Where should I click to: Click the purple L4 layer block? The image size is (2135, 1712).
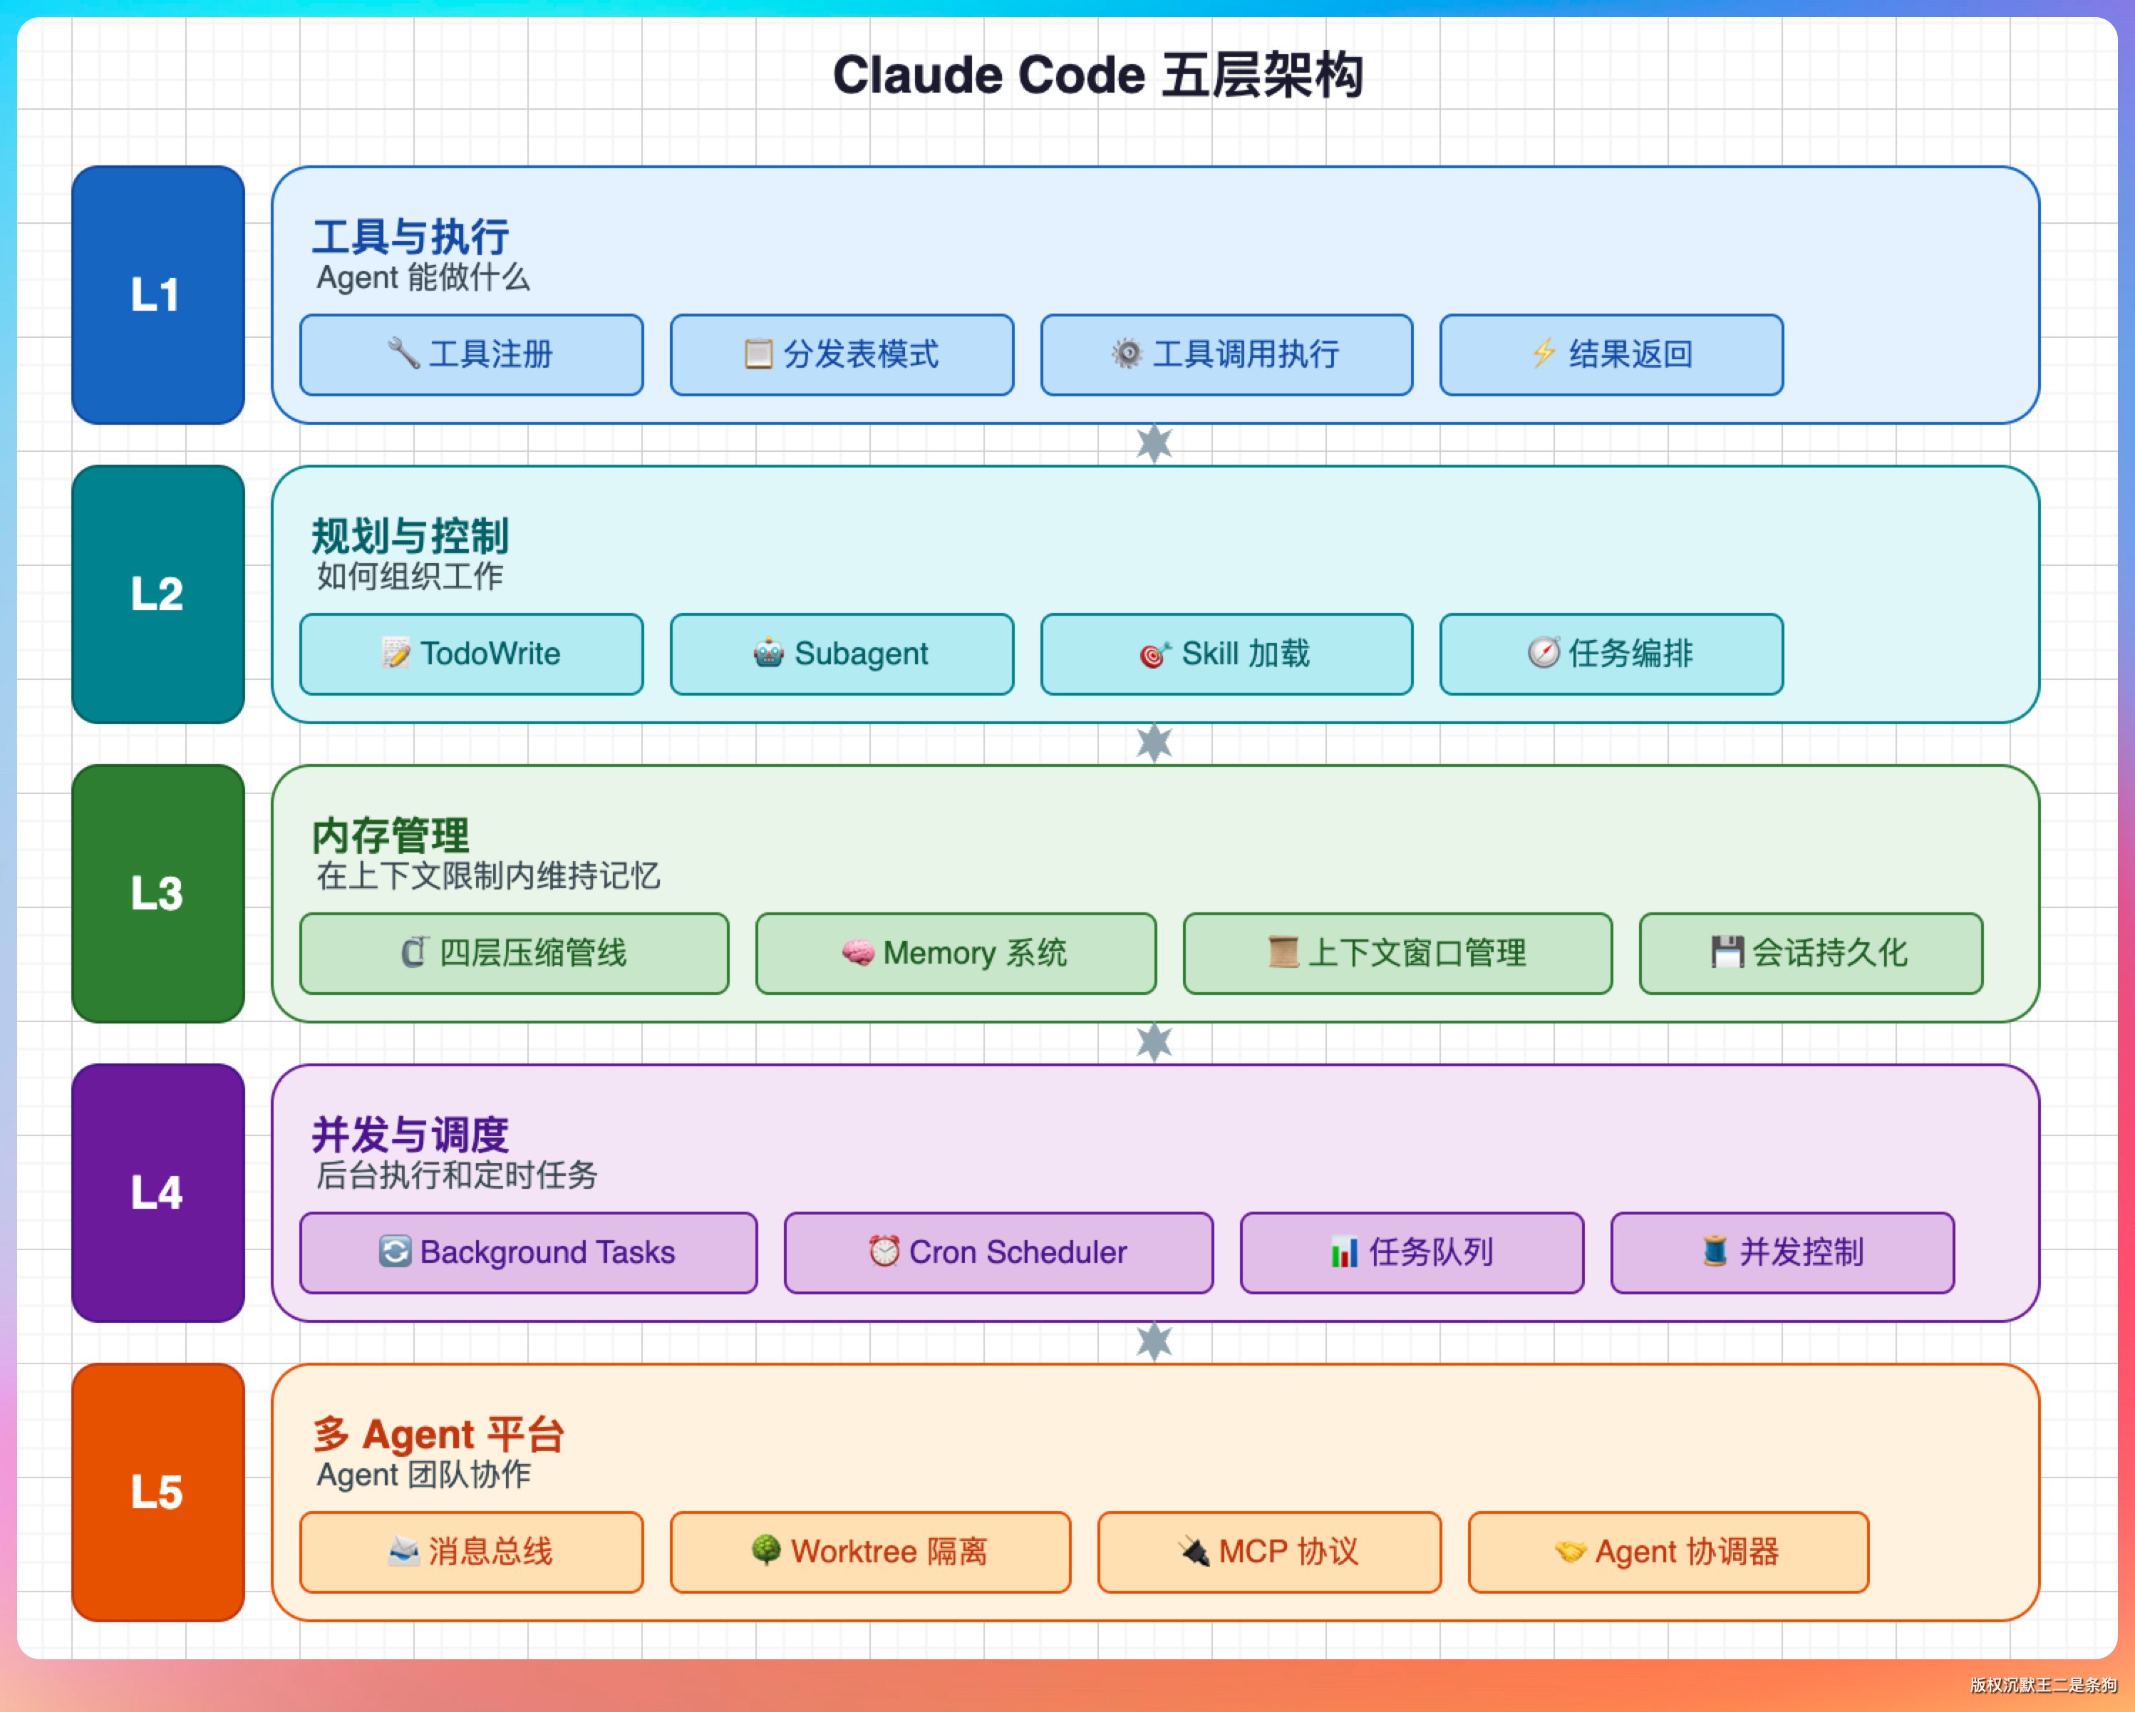[158, 1193]
